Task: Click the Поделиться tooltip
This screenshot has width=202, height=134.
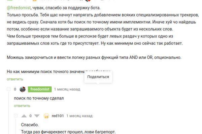Action: coord(98,77)
